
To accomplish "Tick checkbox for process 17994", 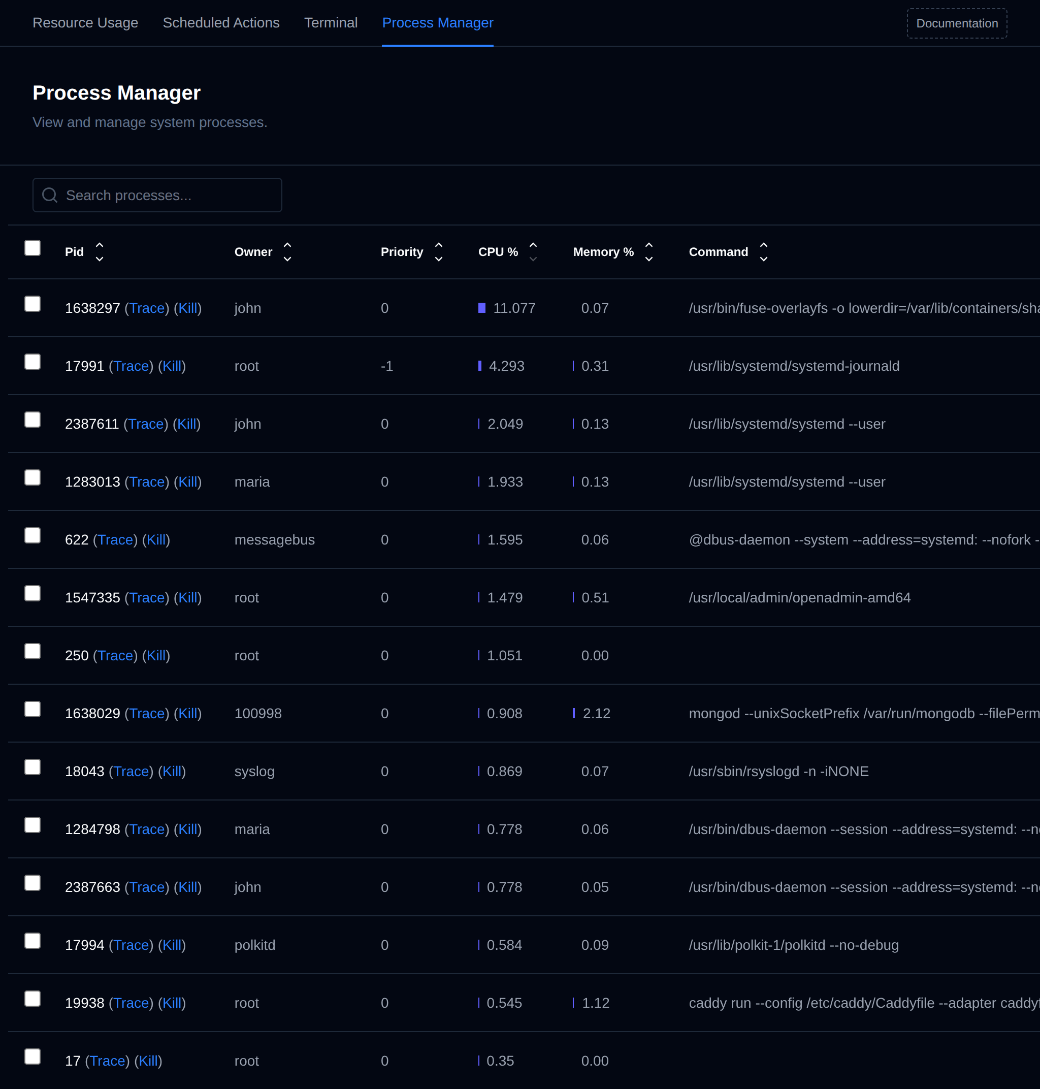I will point(32,941).
